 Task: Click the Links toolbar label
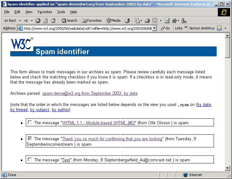179,28
